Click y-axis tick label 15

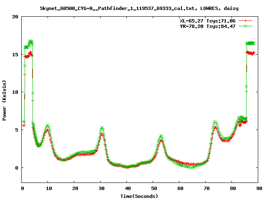[15, 55]
